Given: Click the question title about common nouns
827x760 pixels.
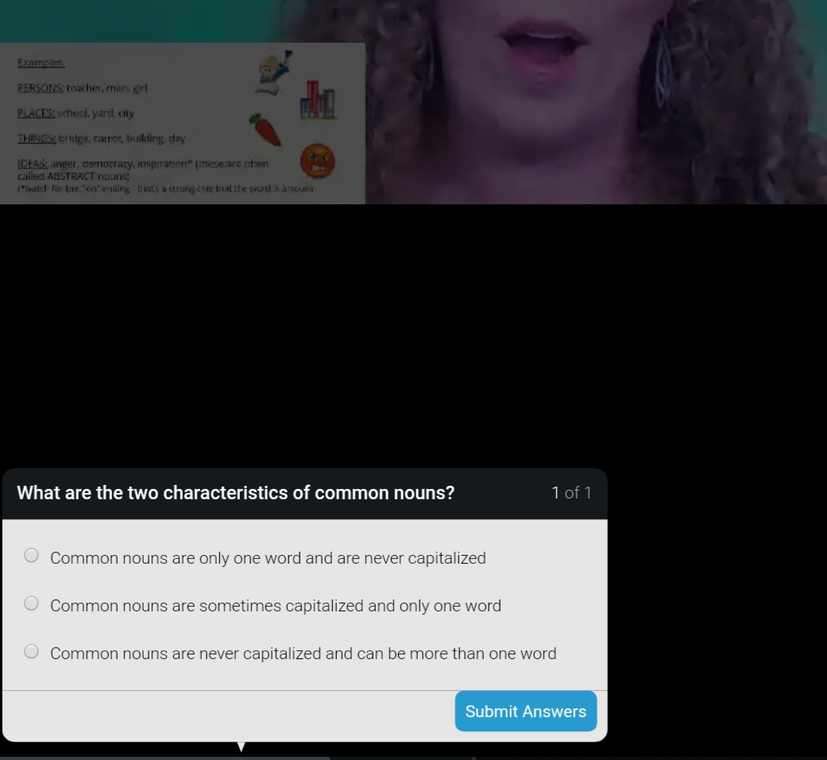Looking at the screenshot, I should 235,492.
